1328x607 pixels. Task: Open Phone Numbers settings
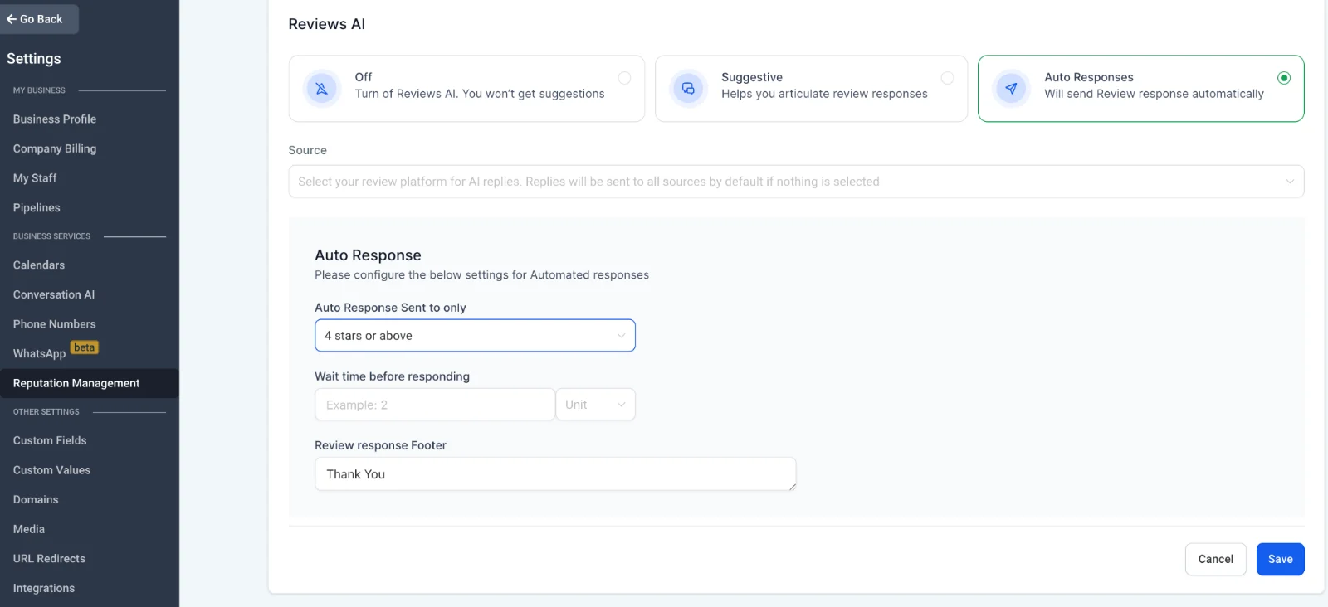tap(55, 324)
